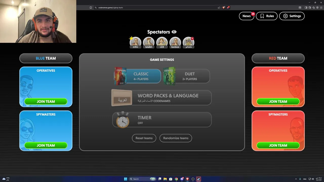Open game Settings
The width and height of the screenshot is (324, 182).
click(x=292, y=16)
